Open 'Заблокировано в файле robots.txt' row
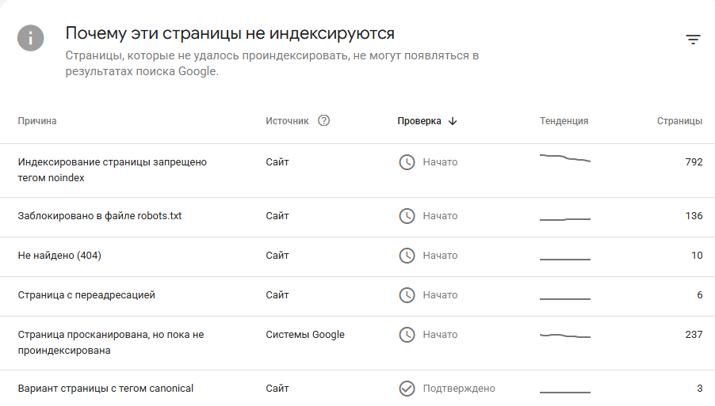 (357, 217)
